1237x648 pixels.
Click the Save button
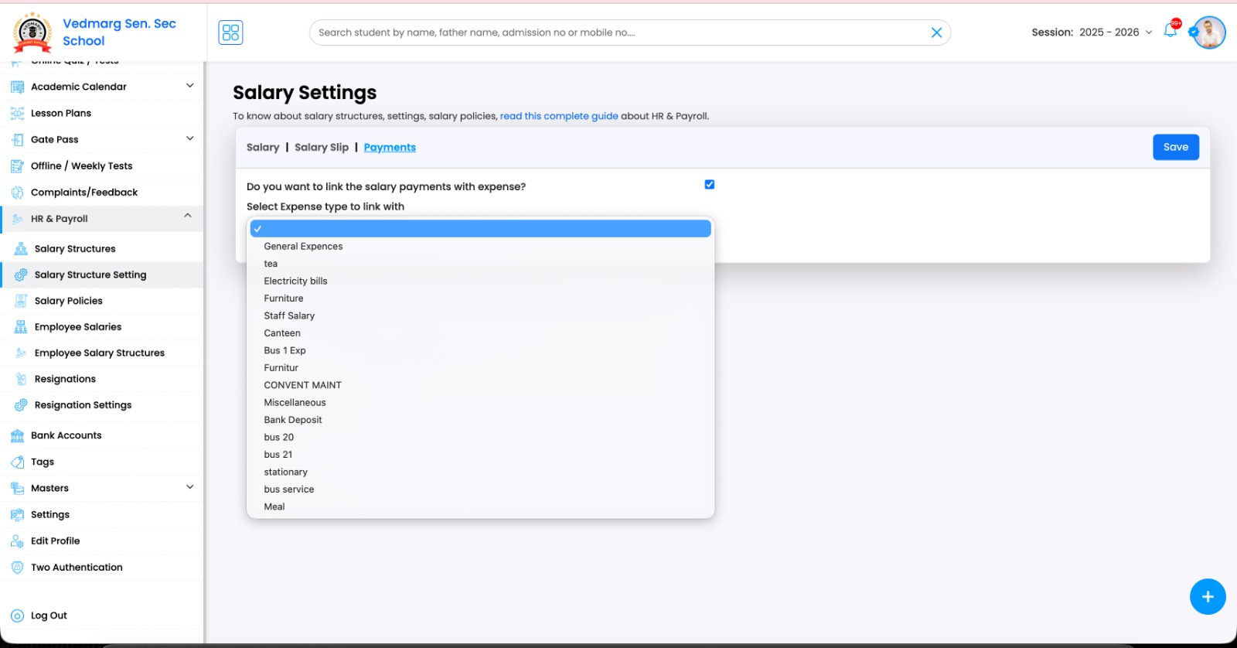point(1175,148)
